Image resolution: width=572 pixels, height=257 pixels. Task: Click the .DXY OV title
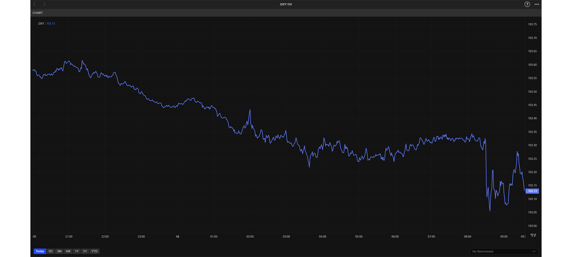(x=286, y=4)
